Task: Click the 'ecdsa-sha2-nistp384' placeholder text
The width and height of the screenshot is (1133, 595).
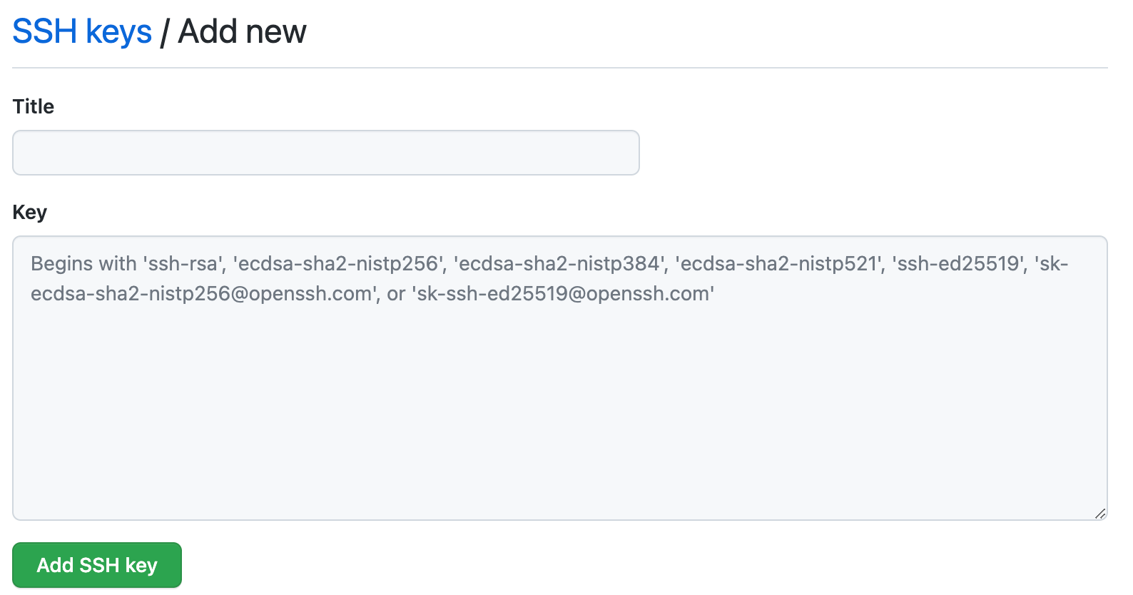Action: [x=559, y=264]
